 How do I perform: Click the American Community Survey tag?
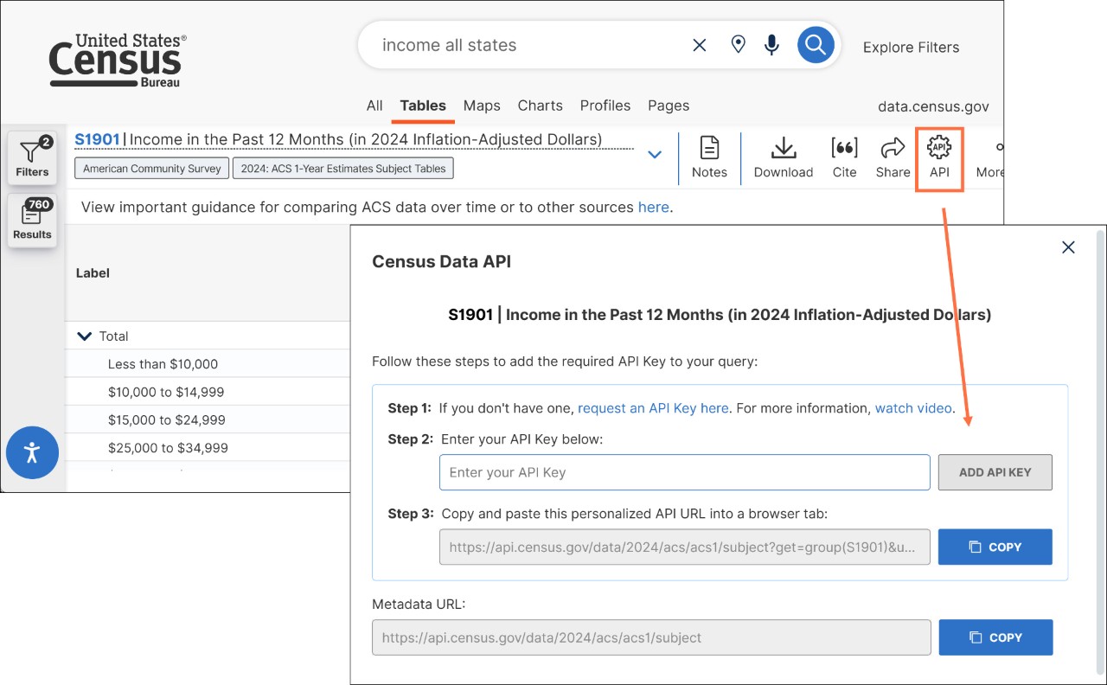point(151,168)
